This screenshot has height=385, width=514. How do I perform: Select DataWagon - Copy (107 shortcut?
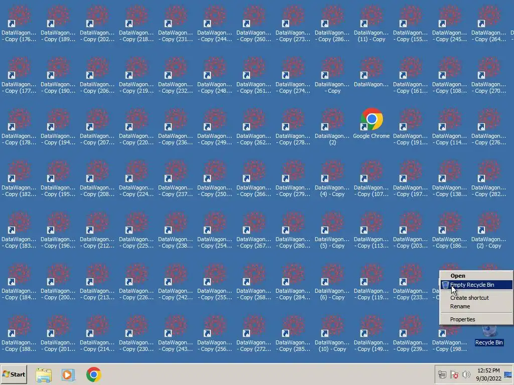coord(371,179)
